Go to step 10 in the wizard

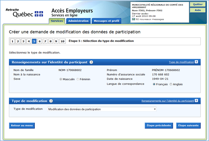click(63, 41)
